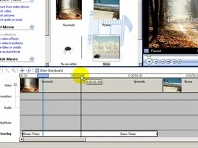Click the Forward button in preview controls
This screenshot has width=198, height=148.
(179, 62)
